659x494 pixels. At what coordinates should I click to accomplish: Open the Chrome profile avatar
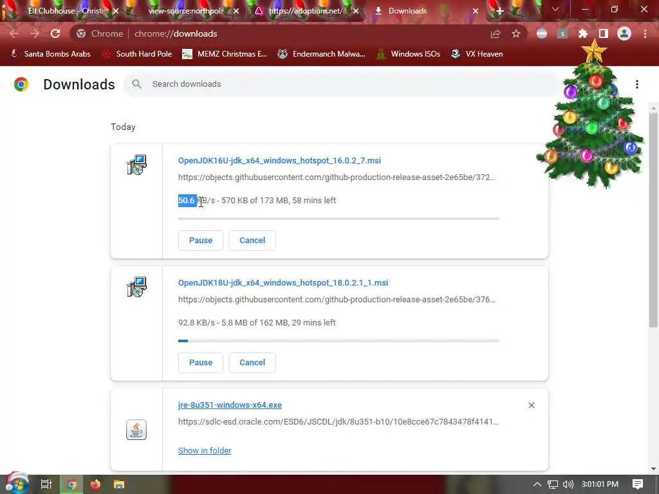pos(624,33)
